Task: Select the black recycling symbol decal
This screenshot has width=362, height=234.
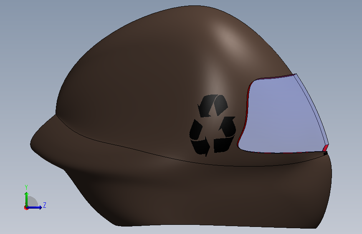Action: tap(213, 125)
